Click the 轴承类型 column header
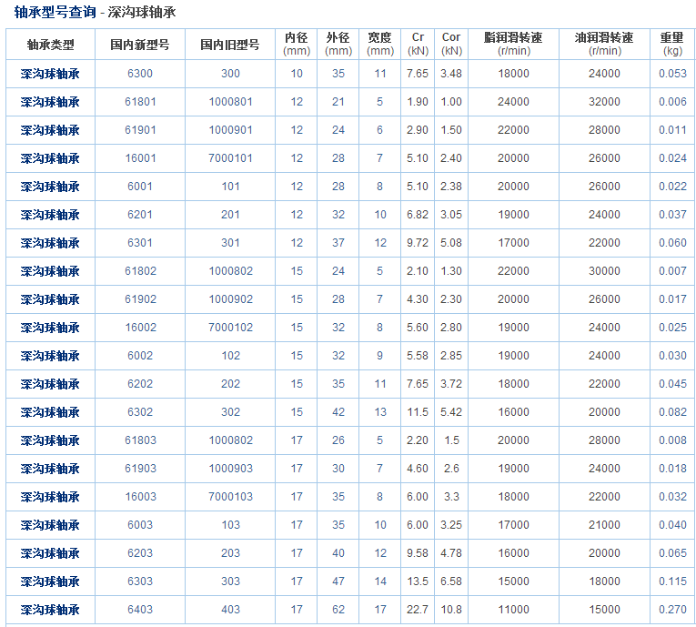This screenshot has width=696, height=627. click(50, 45)
